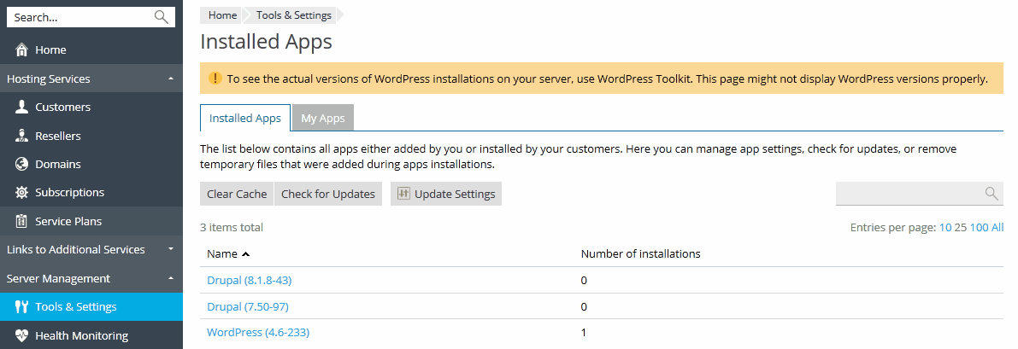
Task: Click the Service Plans clipboard icon
Action: pos(21,221)
